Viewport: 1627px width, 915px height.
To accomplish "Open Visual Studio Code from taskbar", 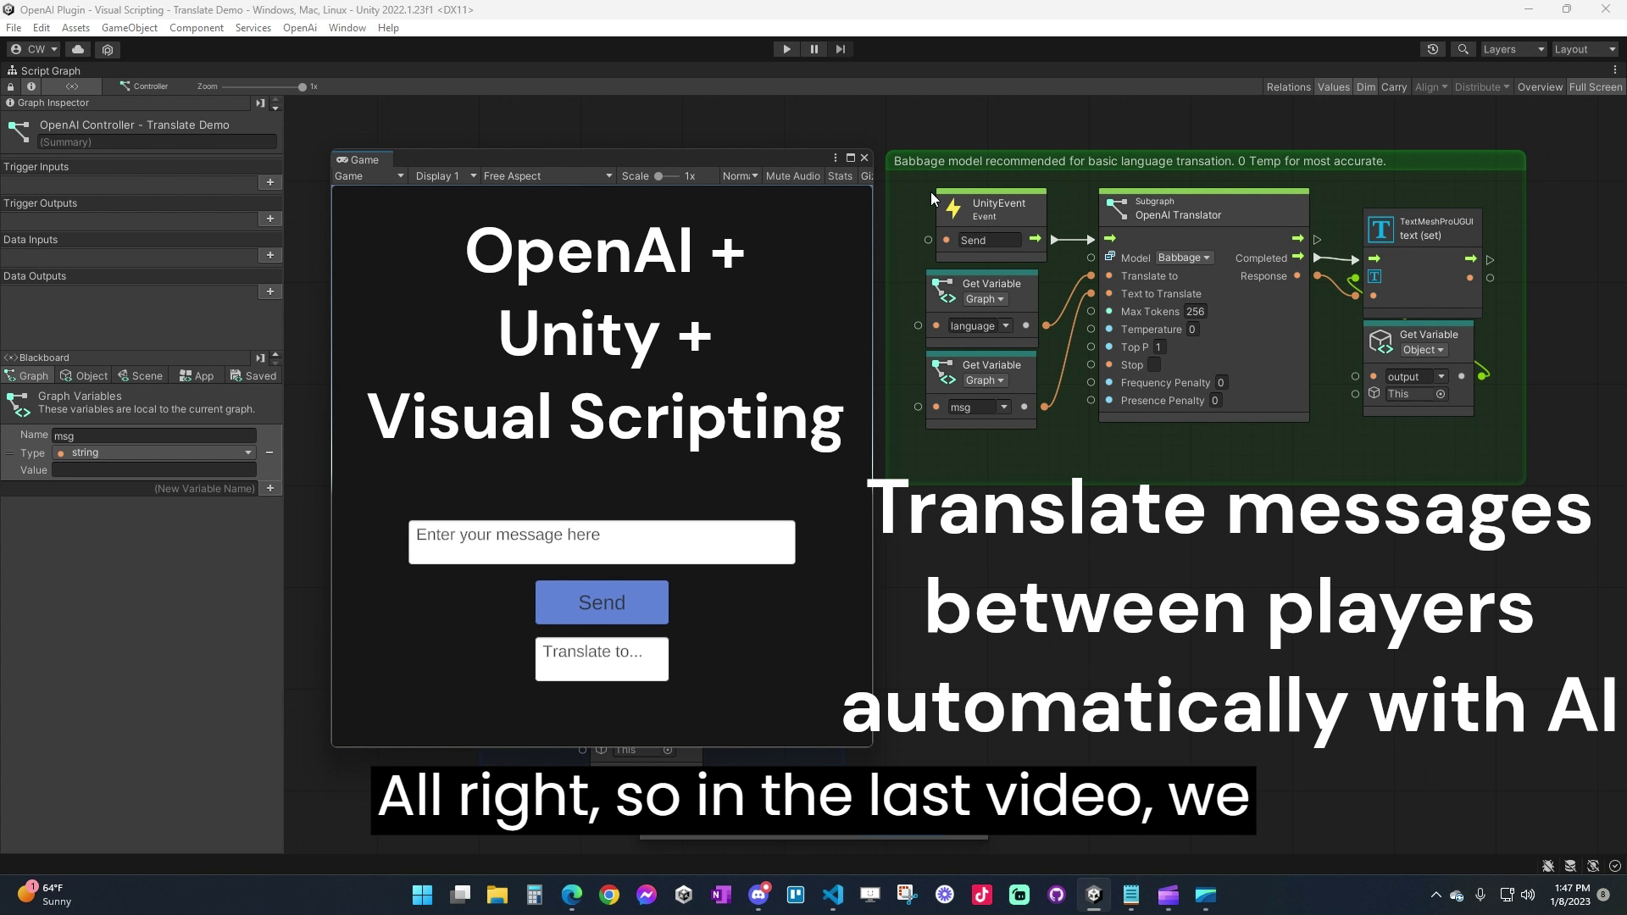I will (833, 895).
